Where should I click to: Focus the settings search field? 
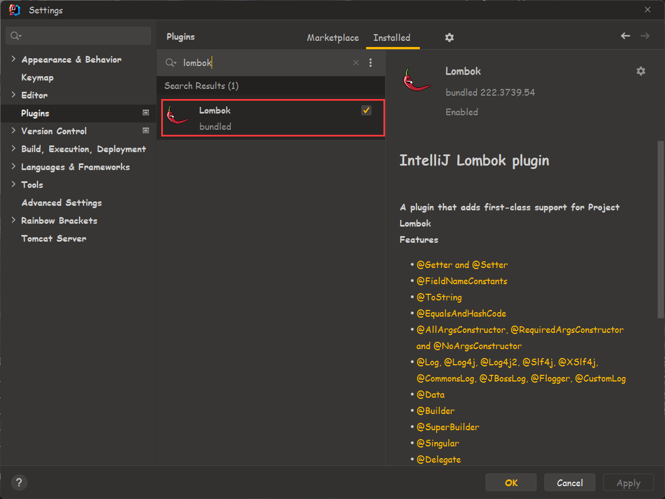(78, 36)
